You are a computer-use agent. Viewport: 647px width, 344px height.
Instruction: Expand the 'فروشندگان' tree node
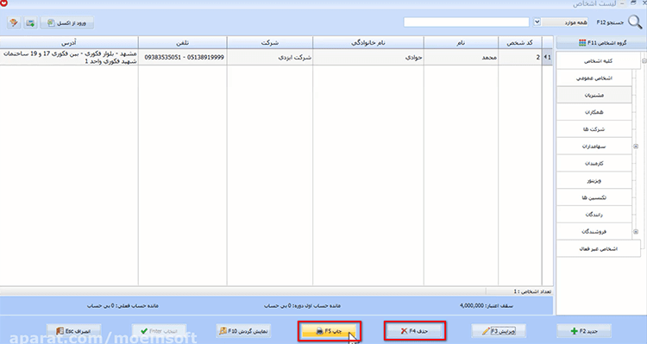tap(636, 232)
